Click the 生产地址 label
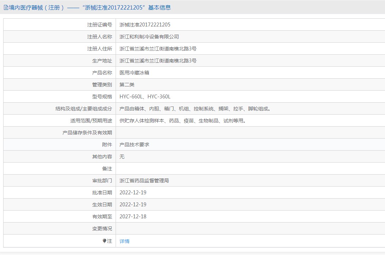This screenshot has width=385, height=255. (102, 61)
